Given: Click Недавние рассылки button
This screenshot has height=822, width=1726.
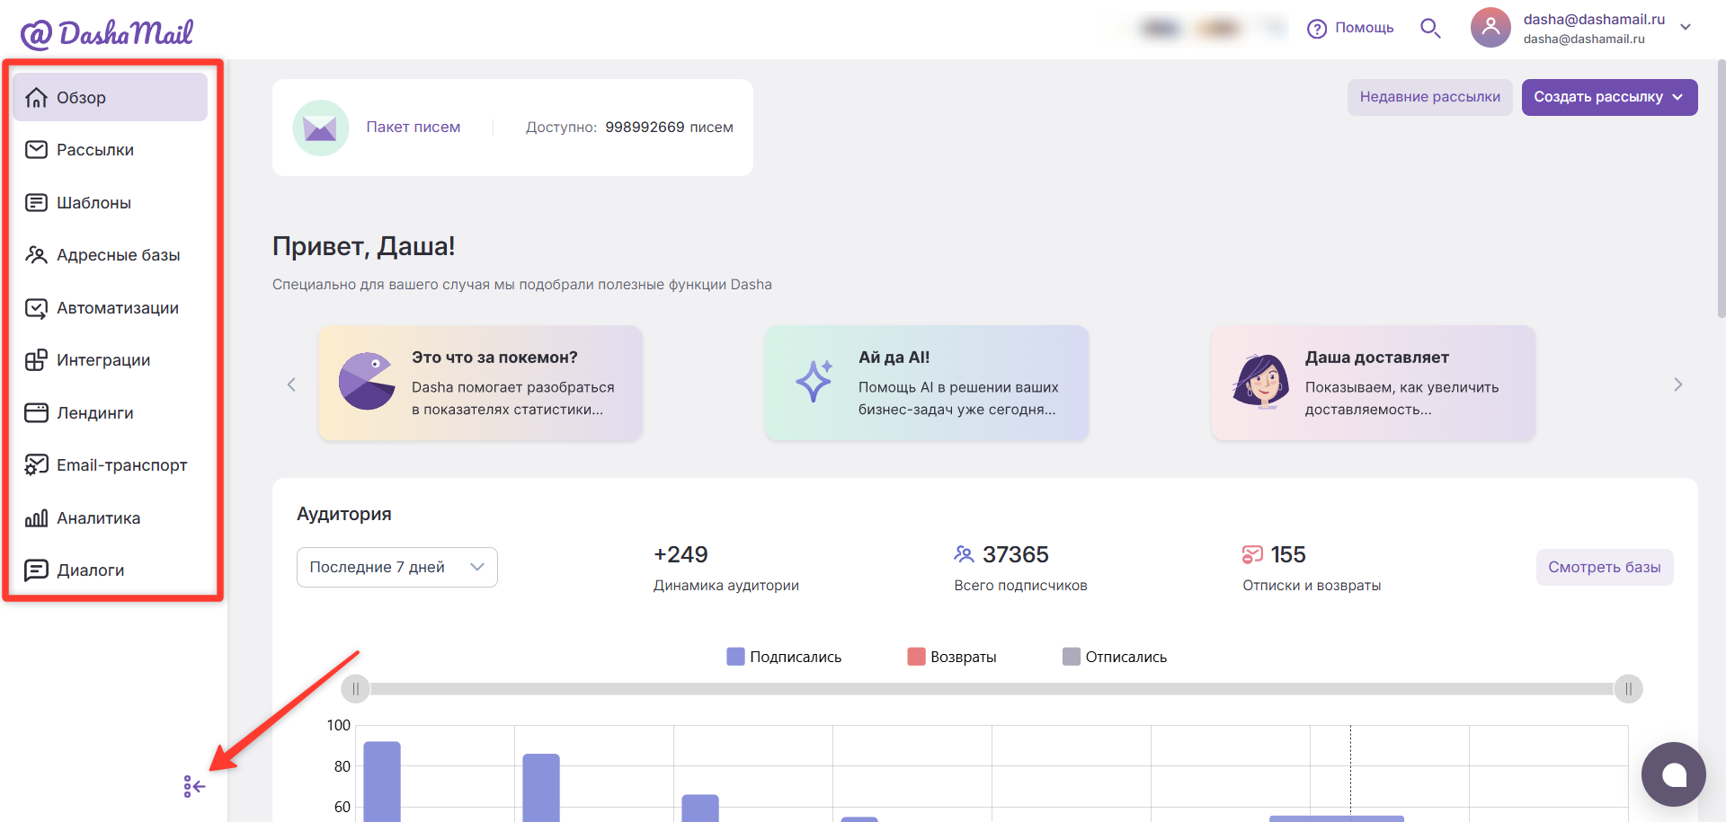Looking at the screenshot, I should 1429,97.
